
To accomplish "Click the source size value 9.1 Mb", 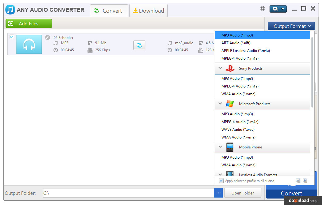I will pyautogui.click(x=101, y=43).
